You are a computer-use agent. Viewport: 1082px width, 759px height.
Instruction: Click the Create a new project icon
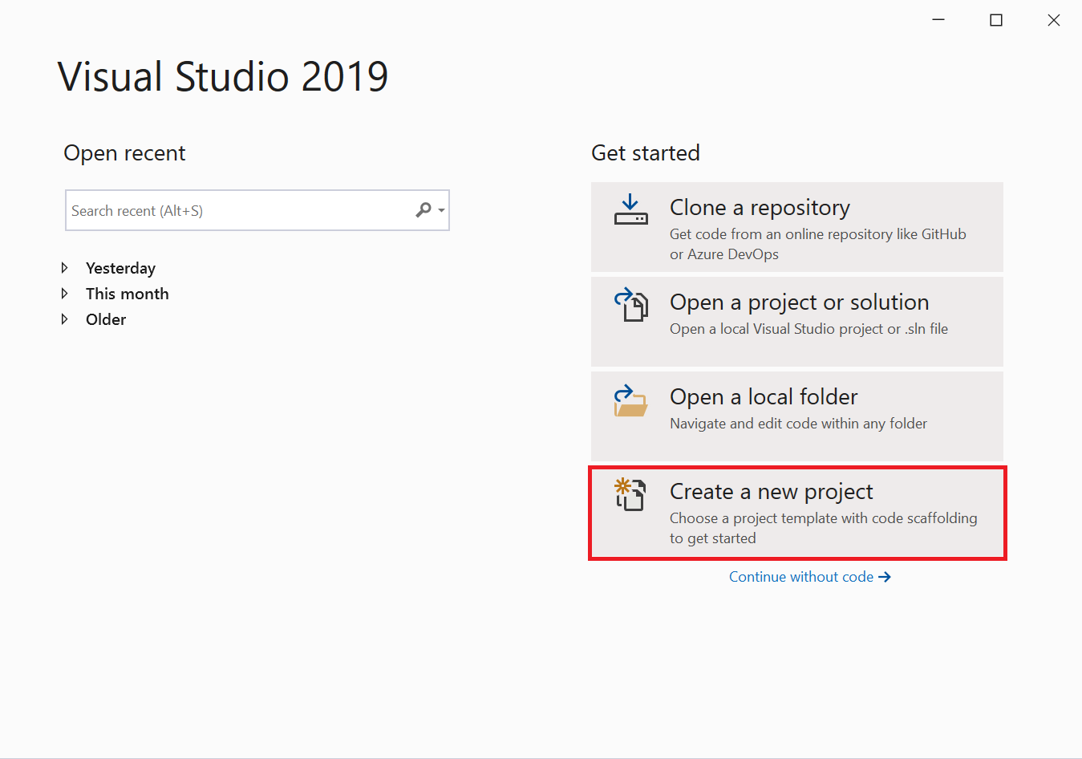[630, 494]
